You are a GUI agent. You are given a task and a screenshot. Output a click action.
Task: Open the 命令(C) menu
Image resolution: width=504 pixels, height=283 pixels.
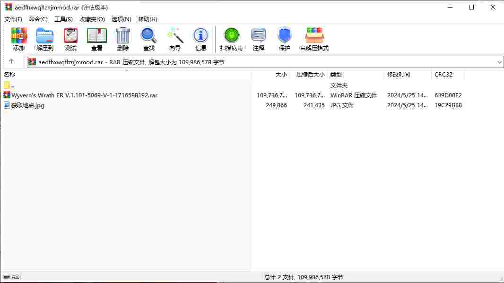(38, 19)
